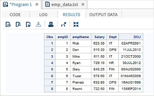154x96 pixels.
Task: Click date value 01MAR2009
Action: pyautogui.click(x=131, y=76)
